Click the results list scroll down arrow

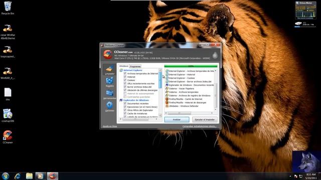point(216,109)
